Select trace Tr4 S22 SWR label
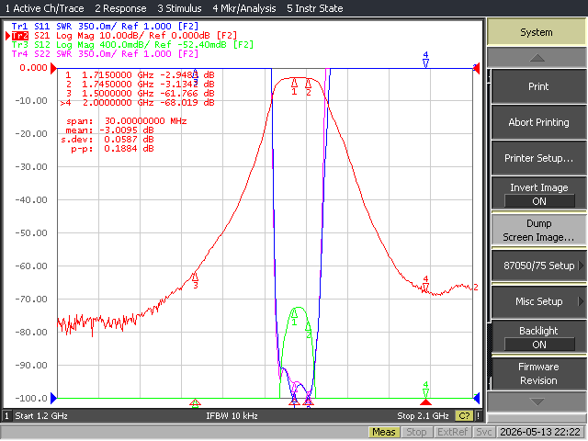The image size is (588, 441). pyautogui.click(x=105, y=54)
